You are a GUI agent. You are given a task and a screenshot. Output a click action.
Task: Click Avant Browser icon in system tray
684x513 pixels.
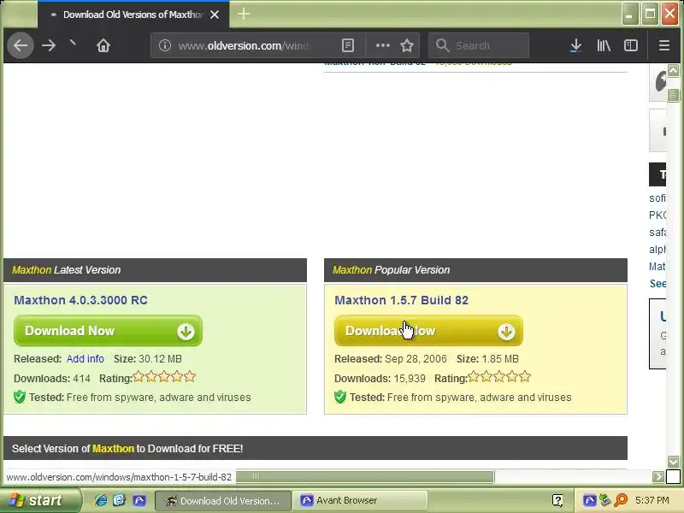(x=589, y=500)
